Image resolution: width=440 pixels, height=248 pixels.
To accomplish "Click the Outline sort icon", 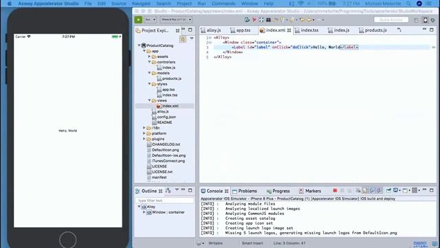I will (x=168, y=191).
